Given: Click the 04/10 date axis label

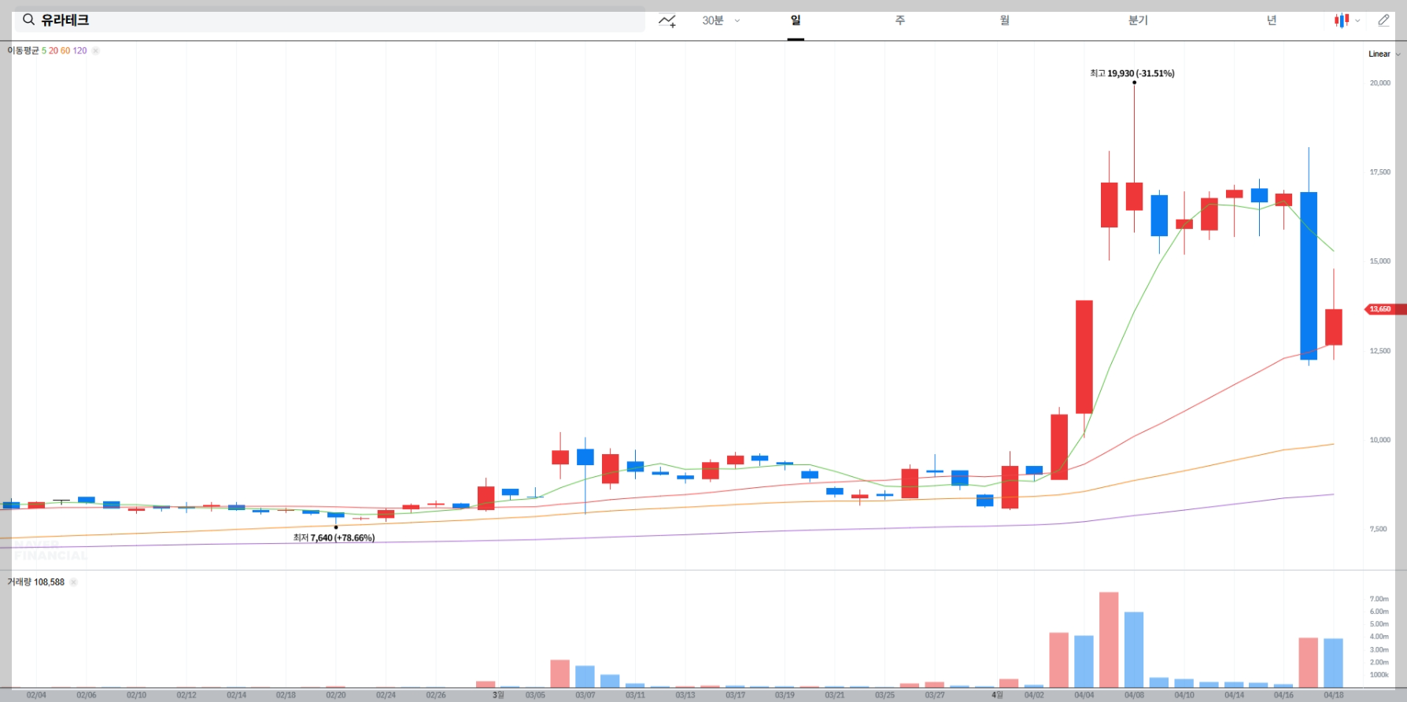Looking at the screenshot, I should (x=1184, y=695).
